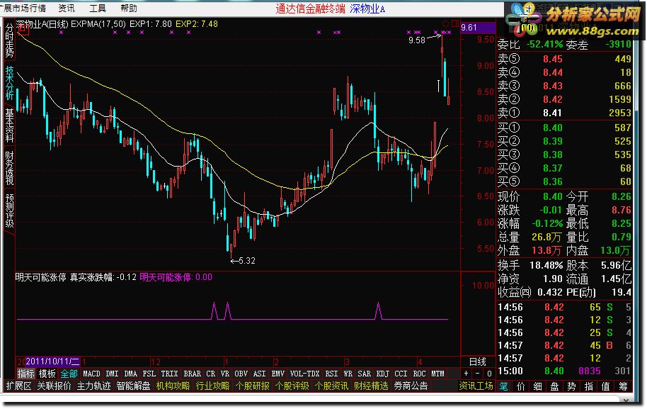Click the red square chart icon
647x409 pixels.
click(x=455, y=23)
